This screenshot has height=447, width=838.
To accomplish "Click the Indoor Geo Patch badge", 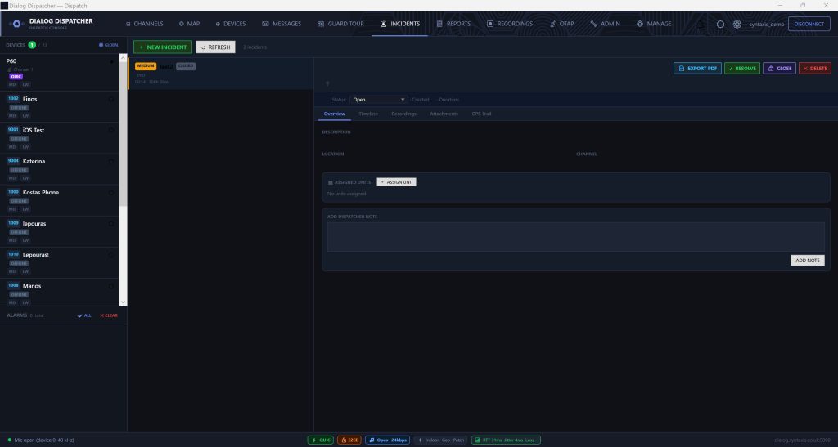I will pos(441,440).
